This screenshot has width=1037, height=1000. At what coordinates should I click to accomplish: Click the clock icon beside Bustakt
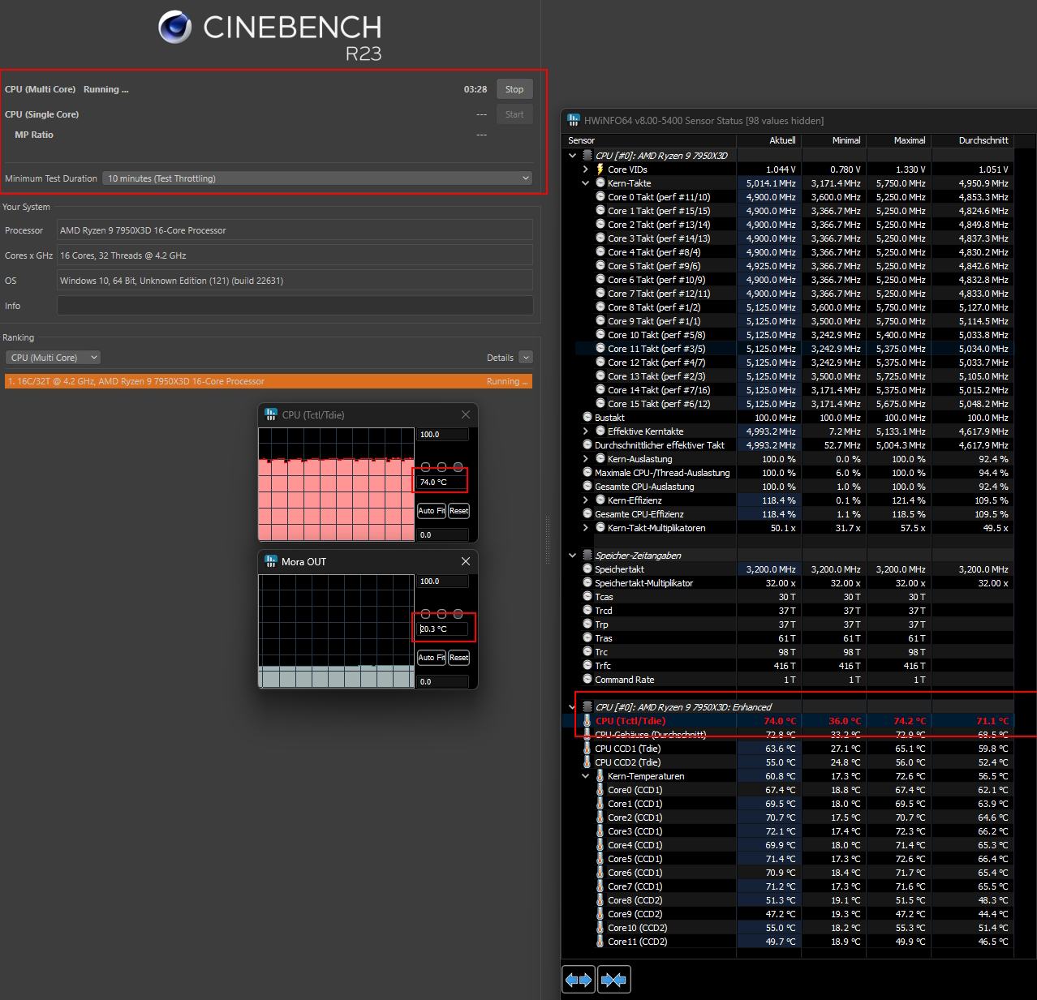(587, 417)
